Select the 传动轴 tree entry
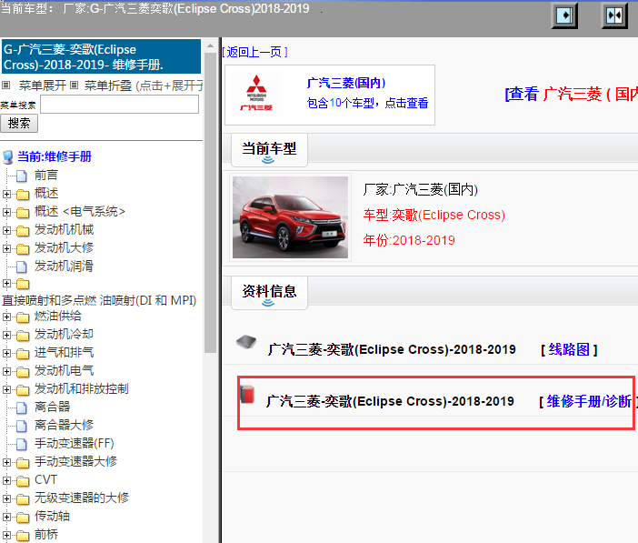The image size is (638, 543). point(52,516)
